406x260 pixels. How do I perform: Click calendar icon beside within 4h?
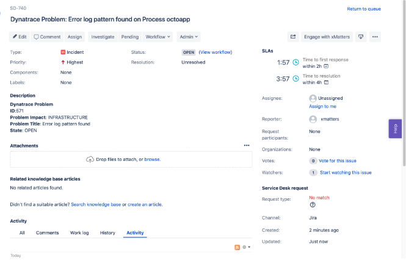point(326,83)
